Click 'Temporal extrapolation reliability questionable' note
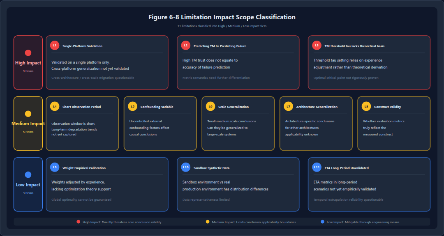444x236 pixels. point(348,199)
